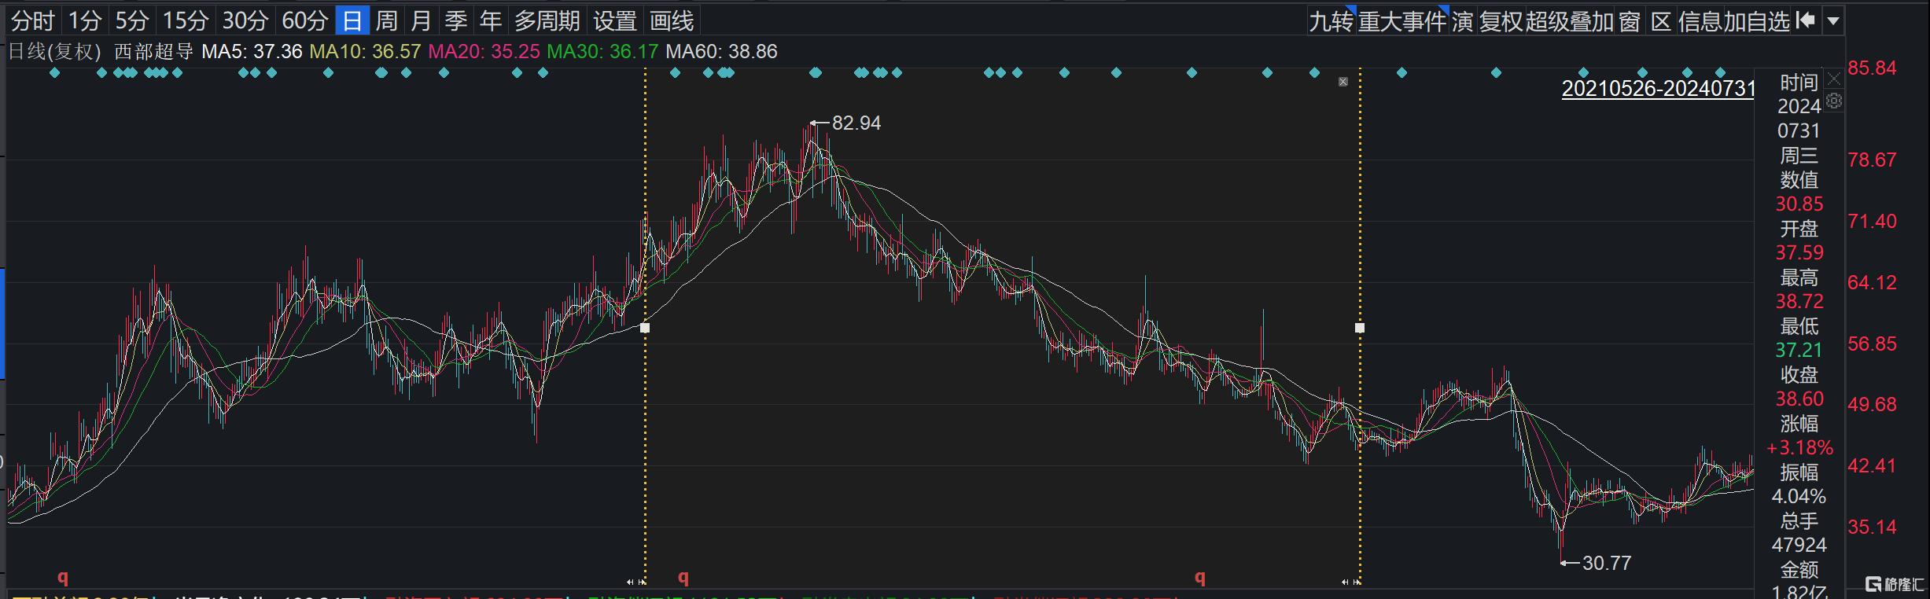Click the 开盘 value 37.59

coord(1799,252)
